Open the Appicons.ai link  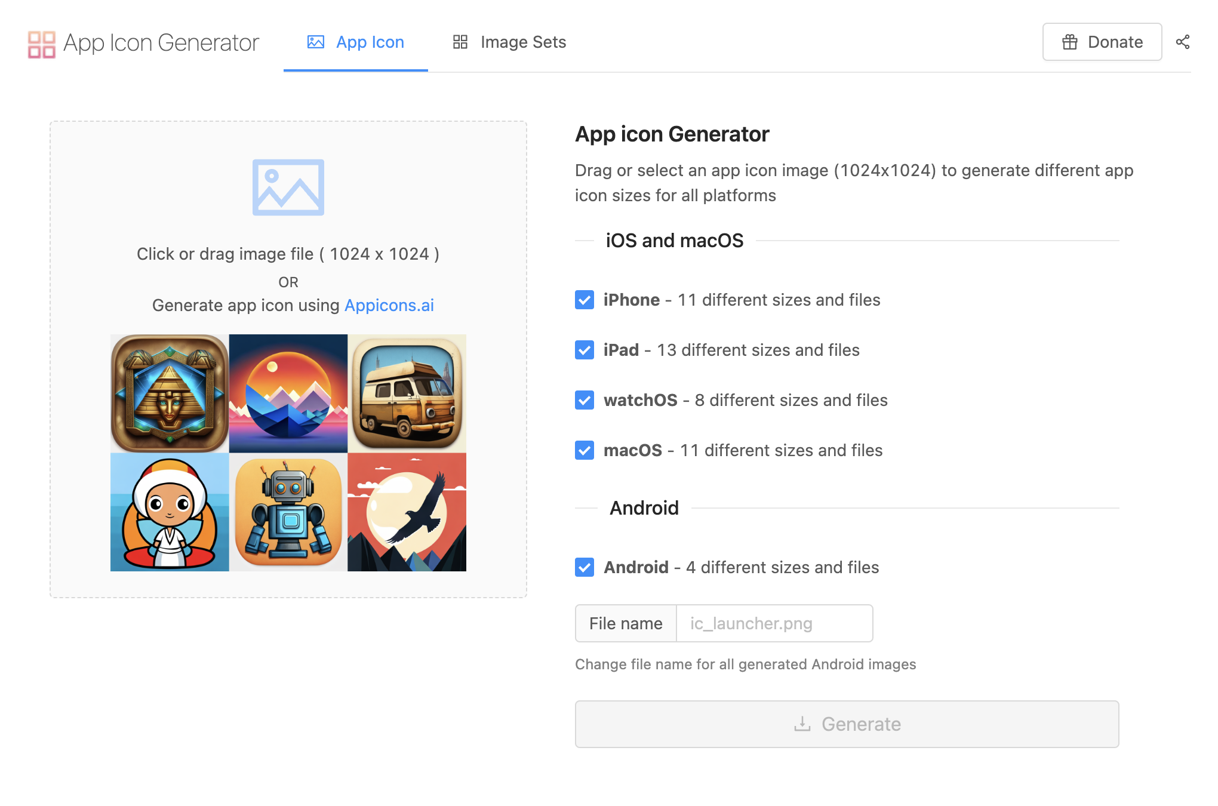pyautogui.click(x=389, y=305)
